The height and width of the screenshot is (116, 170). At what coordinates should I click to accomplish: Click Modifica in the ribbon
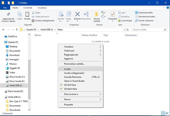tap(124, 17)
